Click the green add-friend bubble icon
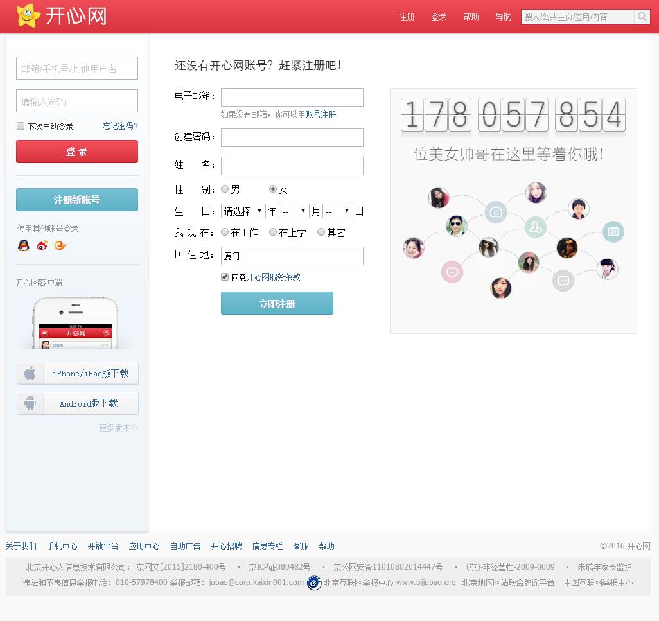 (536, 227)
